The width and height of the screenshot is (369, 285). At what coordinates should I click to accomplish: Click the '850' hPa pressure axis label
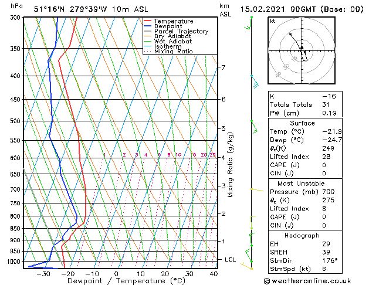[16, 229]
